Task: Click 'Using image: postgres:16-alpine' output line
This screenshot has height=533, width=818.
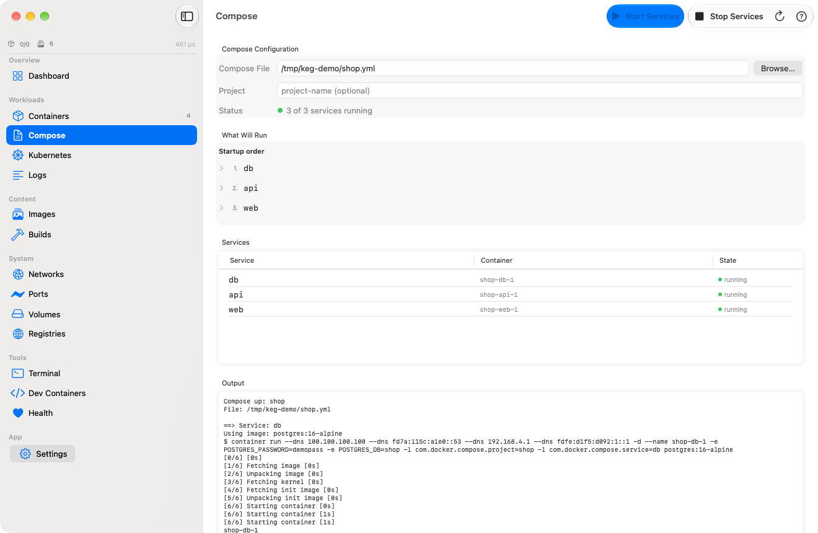Action: 283,433
